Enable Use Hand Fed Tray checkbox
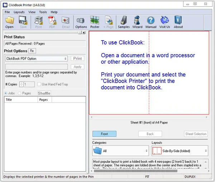This screenshot has height=182, width=215. [x=39, y=84]
